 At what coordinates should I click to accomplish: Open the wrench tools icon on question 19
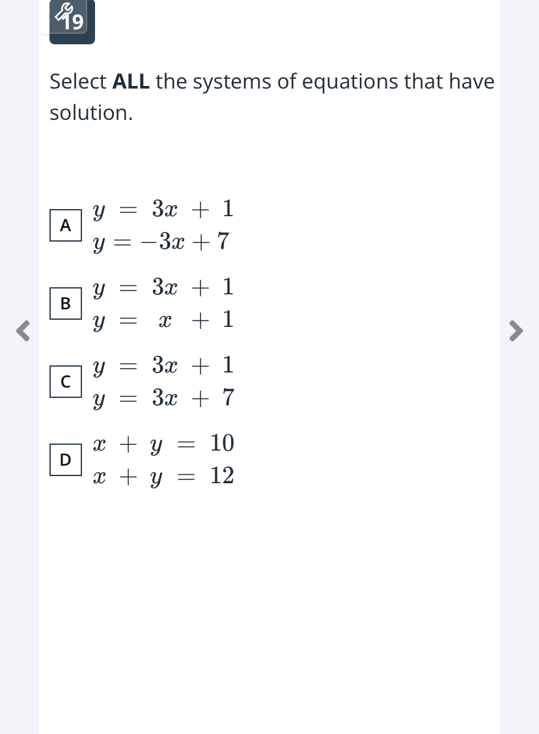click(63, 12)
